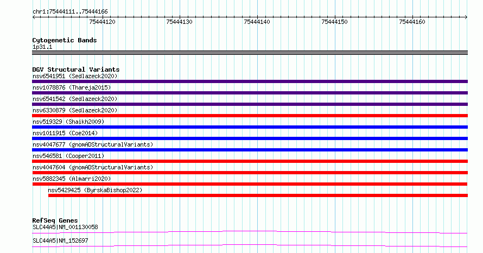Open variant nsv4047604 (gnomADStructuralVariants) label

click(x=93, y=167)
